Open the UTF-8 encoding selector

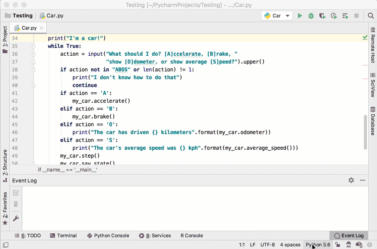click(x=267, y=245)
